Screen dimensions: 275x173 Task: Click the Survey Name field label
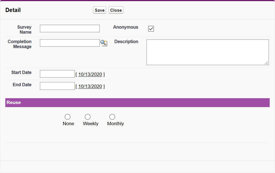point(25,29)
